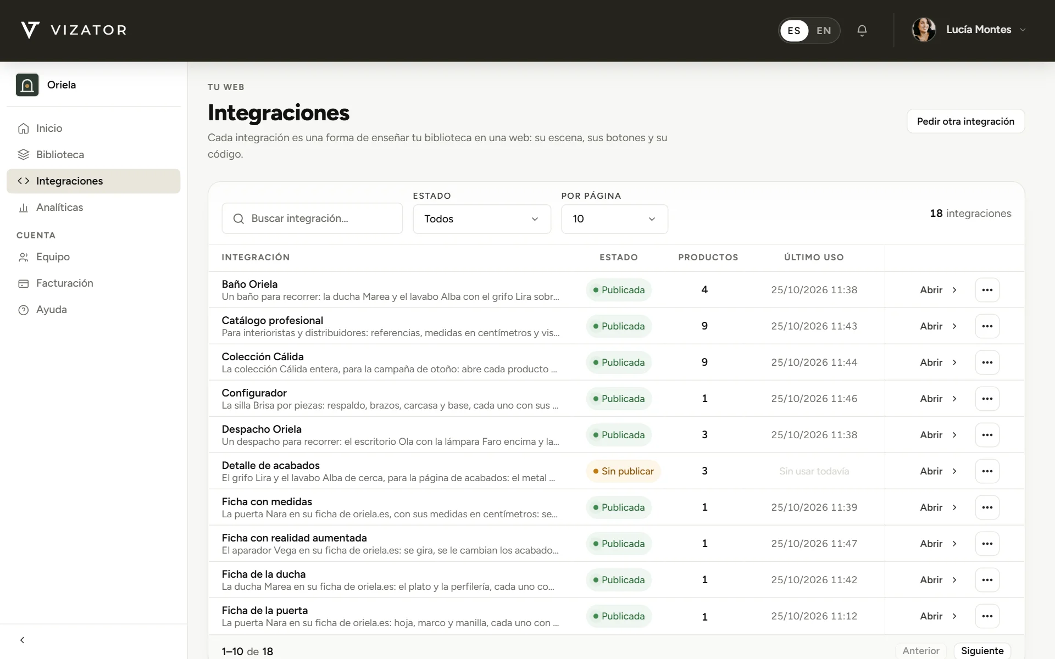Click the Anterior pagination button
This screenshot has height=659, width=1055.
click(921, 651)
